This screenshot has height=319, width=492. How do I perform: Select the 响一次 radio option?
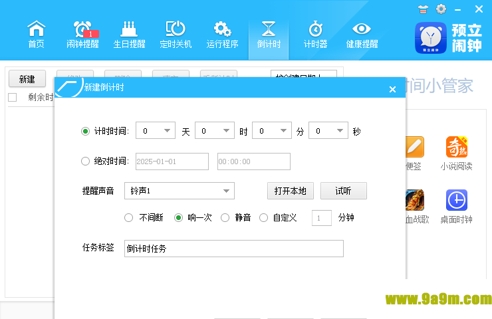tap(179, 218)
